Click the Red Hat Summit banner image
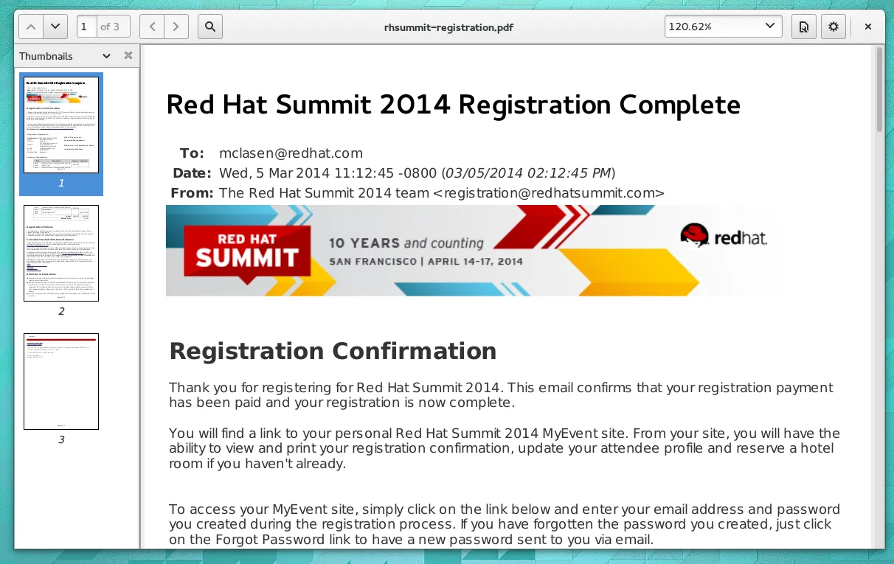Screen dimensions: 894x564 pos(466,251)
